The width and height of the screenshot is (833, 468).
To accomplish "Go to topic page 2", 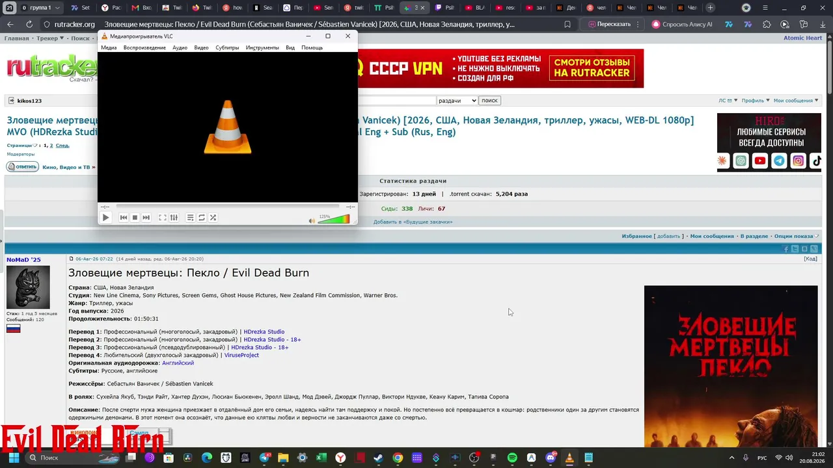I will (x=51, y=146).
